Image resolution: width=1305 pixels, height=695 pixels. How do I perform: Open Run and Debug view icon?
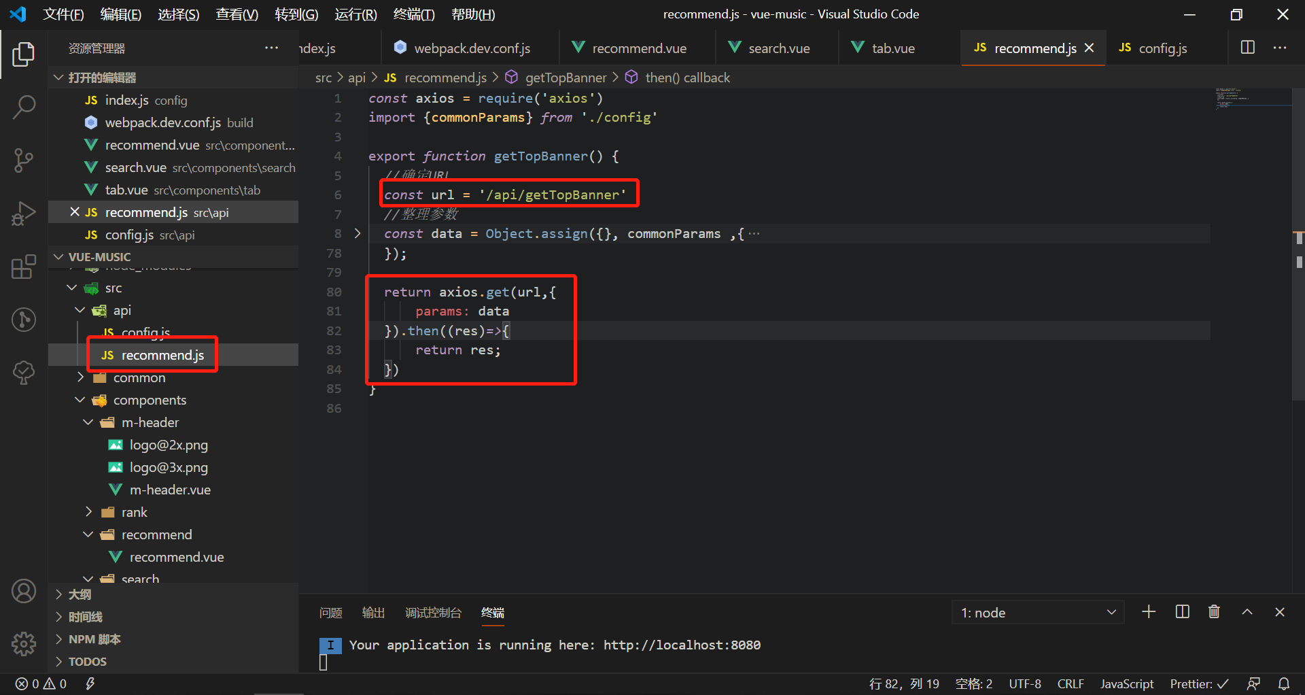coord(24,214)
